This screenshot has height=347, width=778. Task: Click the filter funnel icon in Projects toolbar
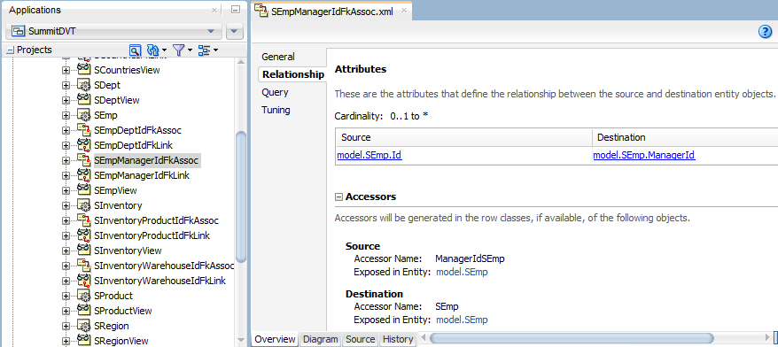pos(178,50)
